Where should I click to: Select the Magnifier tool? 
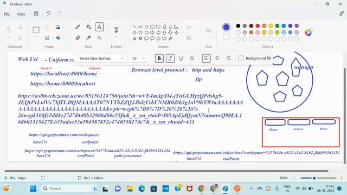click(99, 38)
